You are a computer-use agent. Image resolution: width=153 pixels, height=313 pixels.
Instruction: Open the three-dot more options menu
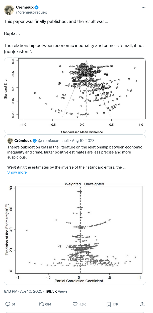point(143,8)
